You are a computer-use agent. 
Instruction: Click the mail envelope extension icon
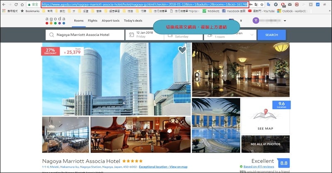tap(290, 5)
